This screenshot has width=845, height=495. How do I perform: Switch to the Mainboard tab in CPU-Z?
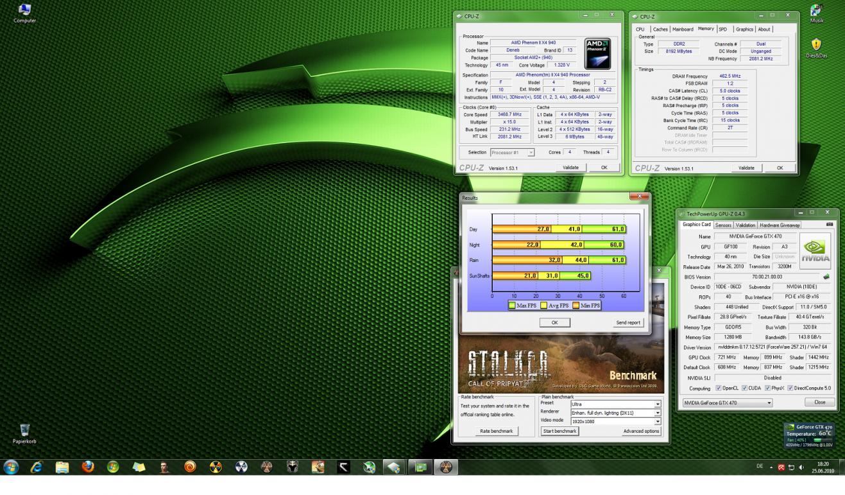[x=683, y=29]
